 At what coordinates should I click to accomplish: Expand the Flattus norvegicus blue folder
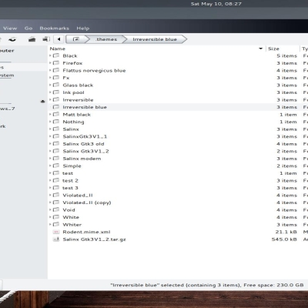50,70
